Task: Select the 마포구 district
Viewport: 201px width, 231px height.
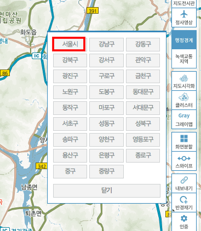Action: [106, 108]
